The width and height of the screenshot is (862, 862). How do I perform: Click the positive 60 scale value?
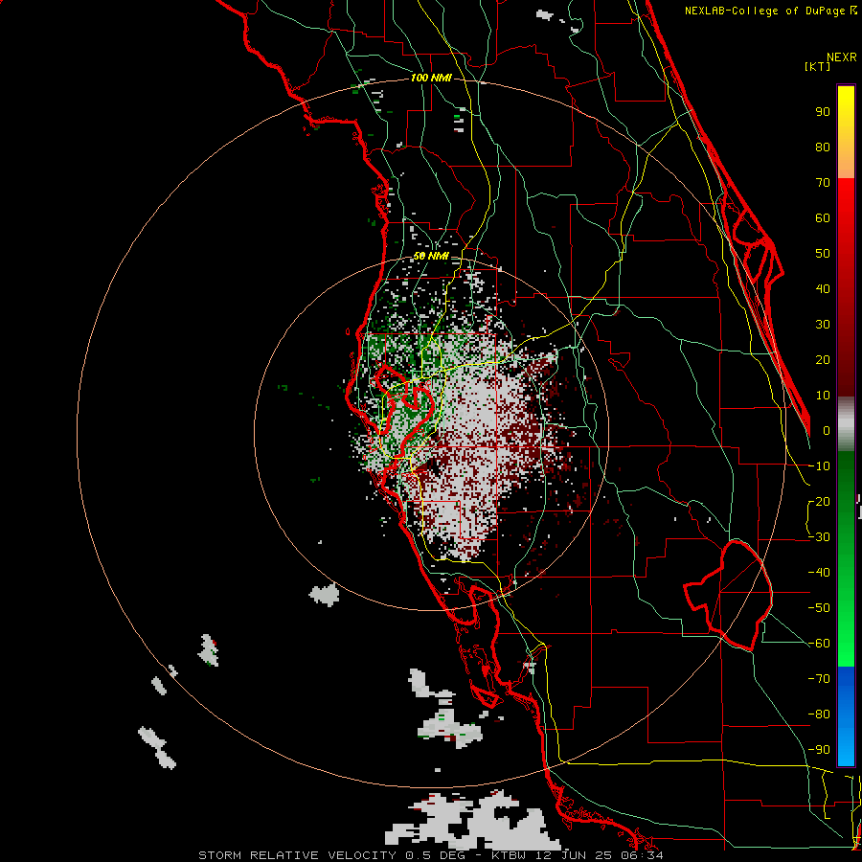pyautogui.click(x=823, y=217)
